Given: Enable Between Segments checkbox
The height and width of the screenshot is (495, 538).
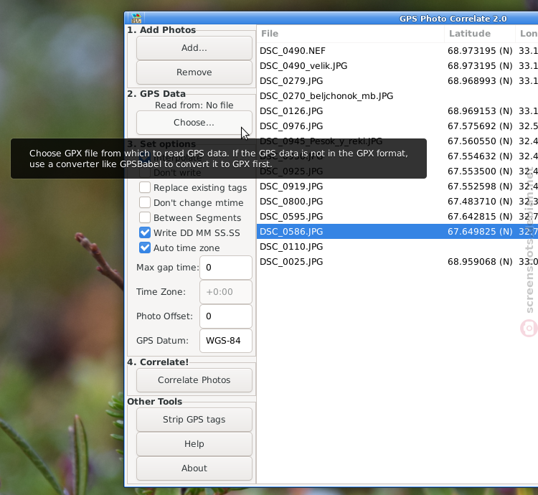Looking at the screenshot, I should pyautogui.click(x=145, y=218).
